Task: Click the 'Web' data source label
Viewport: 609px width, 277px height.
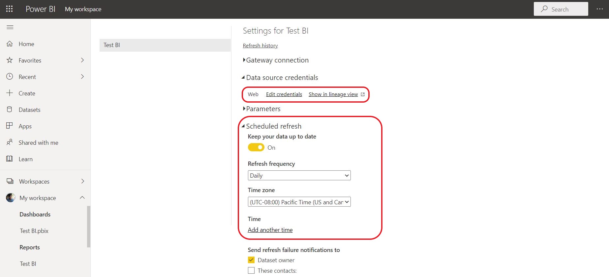Action: click(x=253, y=94)
